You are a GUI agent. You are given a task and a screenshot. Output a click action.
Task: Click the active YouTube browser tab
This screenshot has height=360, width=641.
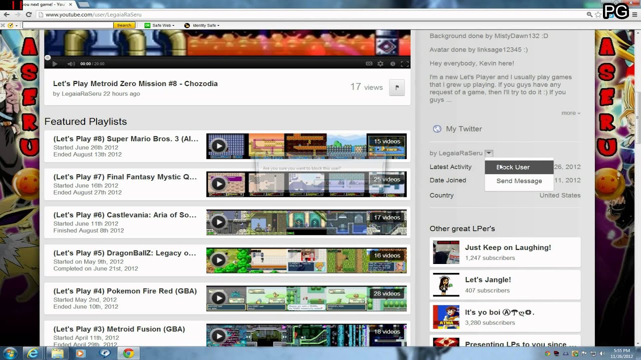(x=47, y=4)
